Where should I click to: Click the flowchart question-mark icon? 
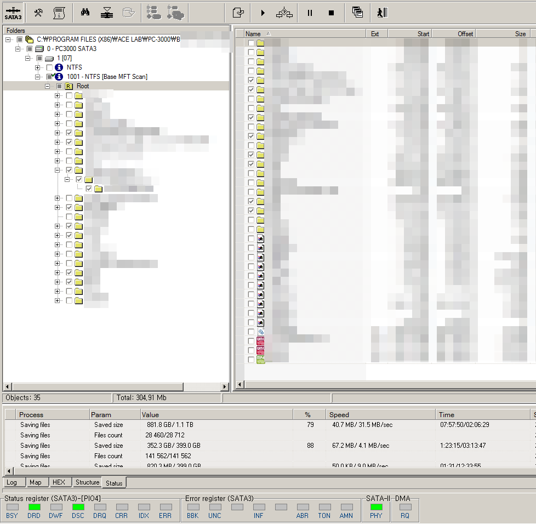[284, 13]
